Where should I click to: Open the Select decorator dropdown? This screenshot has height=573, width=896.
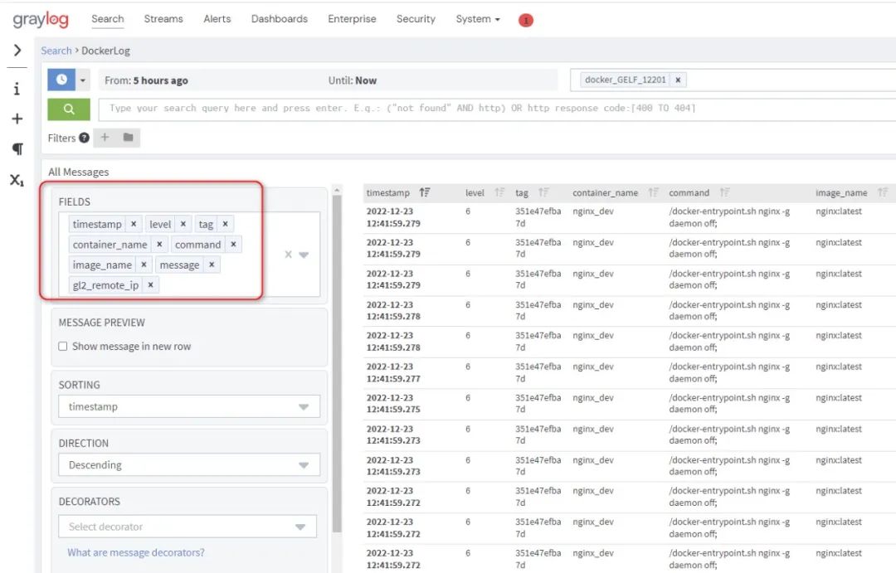coord(187,527)
